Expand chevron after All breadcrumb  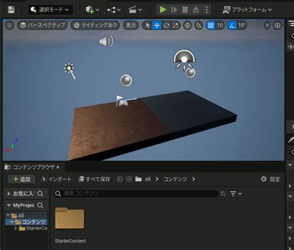[x=157, y=179]
